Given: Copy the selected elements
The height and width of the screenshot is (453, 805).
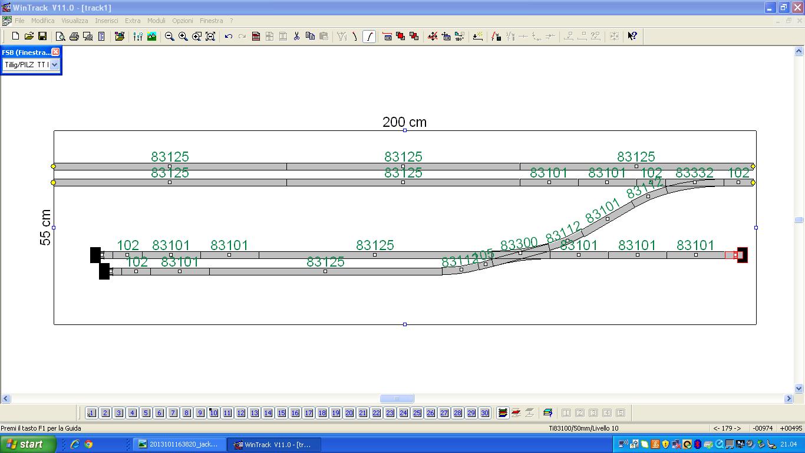Looking at the screenshot, I should click(x=310, y=36).
